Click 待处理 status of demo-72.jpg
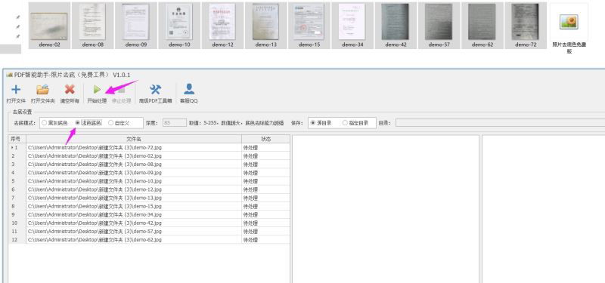The image size is (605, 283). pyautogui.click(x=266, y=147)
